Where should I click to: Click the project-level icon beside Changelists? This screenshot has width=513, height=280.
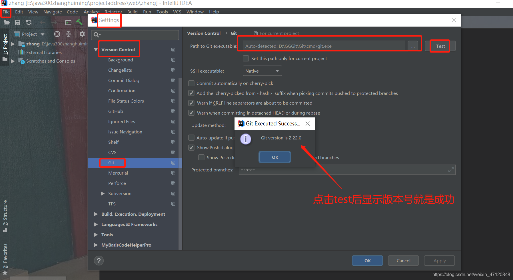coord(173,70)
